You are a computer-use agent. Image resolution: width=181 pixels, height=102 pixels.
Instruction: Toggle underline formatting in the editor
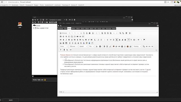tap(72, 40)
